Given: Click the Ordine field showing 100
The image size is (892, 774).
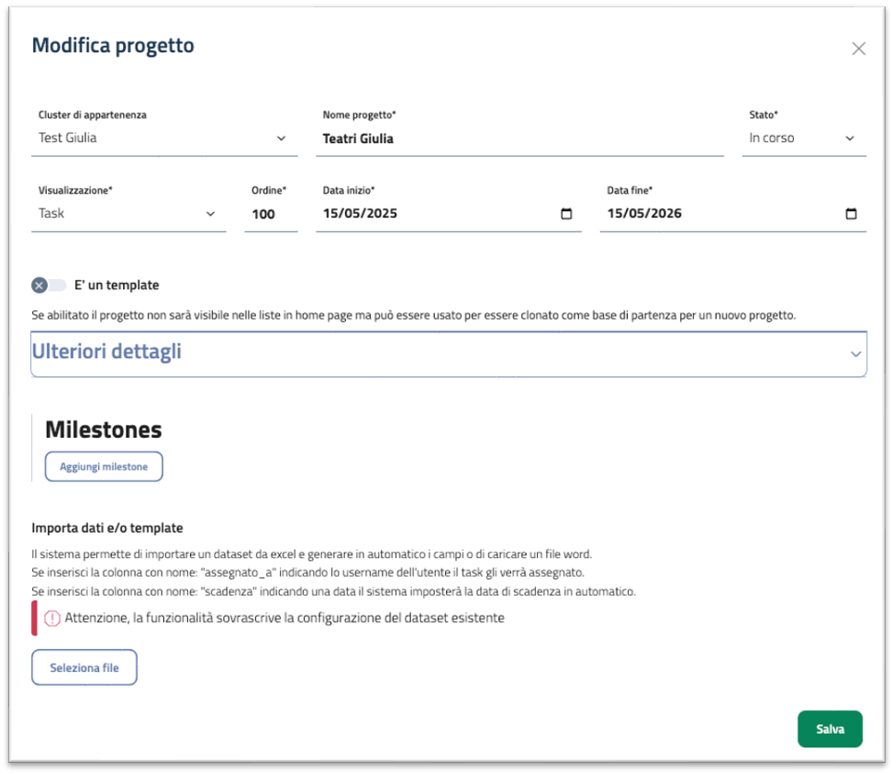Looking at the screenshot, I should click(271, 213).
